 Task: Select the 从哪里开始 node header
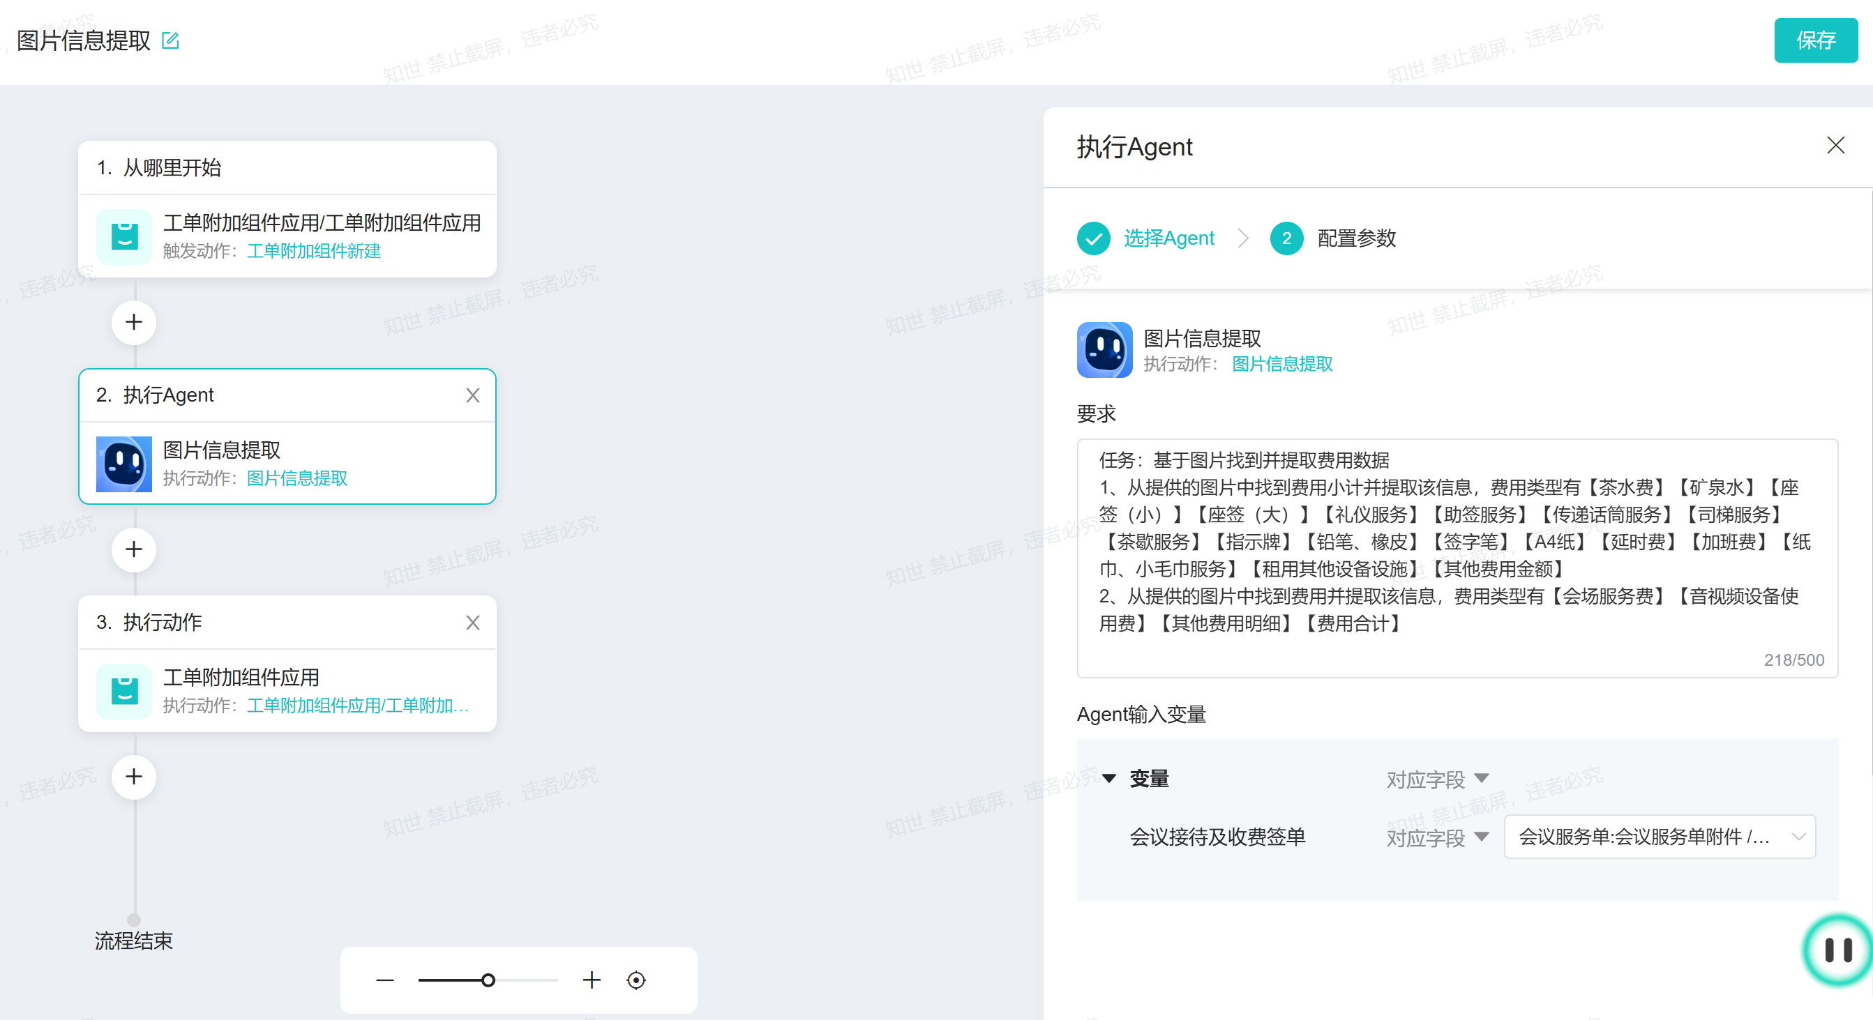[287, 168]
